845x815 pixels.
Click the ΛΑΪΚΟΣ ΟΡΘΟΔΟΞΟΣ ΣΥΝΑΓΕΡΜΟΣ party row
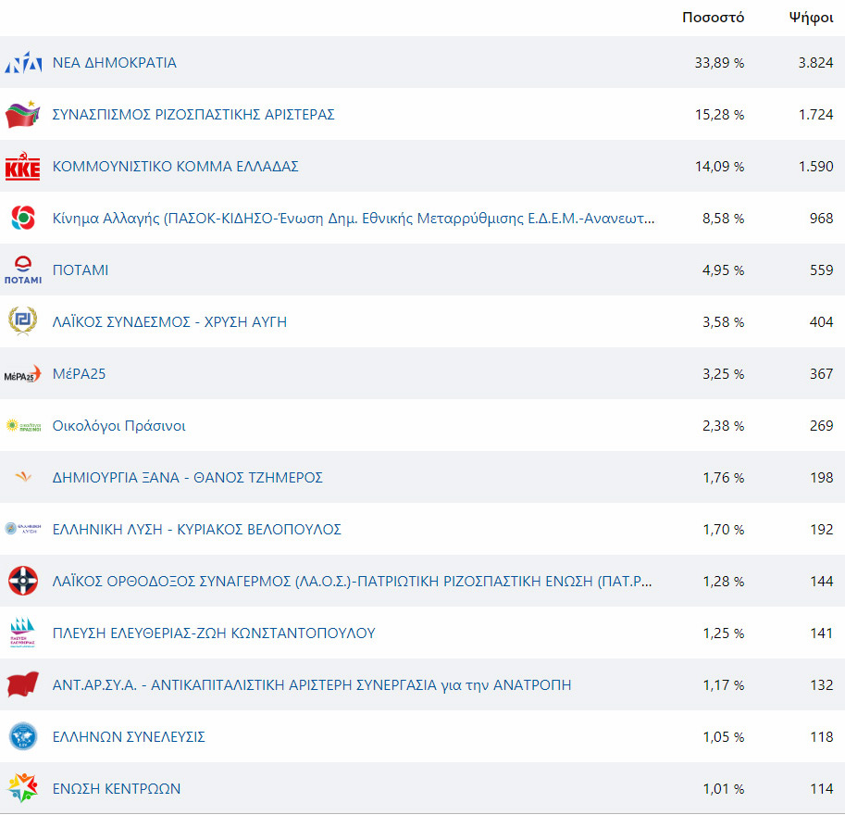click(422, 581)
